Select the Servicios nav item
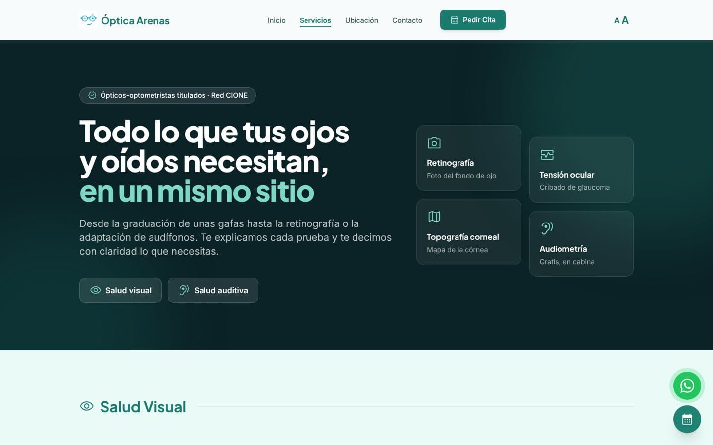This screenshot has width=713, height=445. 315,20
